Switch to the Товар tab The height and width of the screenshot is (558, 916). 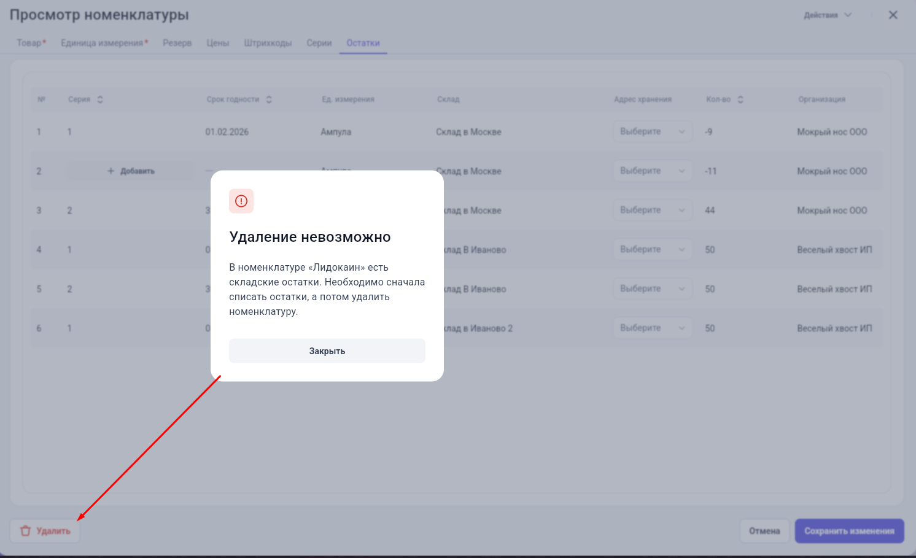point(31,43)
